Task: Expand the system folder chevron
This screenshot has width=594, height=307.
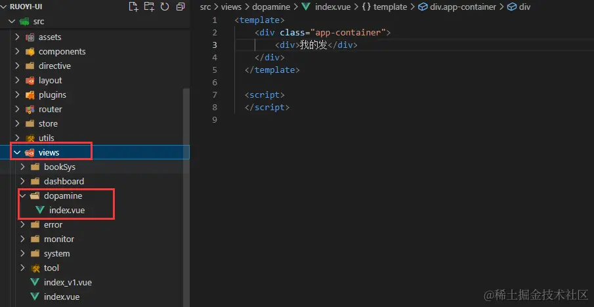Action: tap(23, 253)
